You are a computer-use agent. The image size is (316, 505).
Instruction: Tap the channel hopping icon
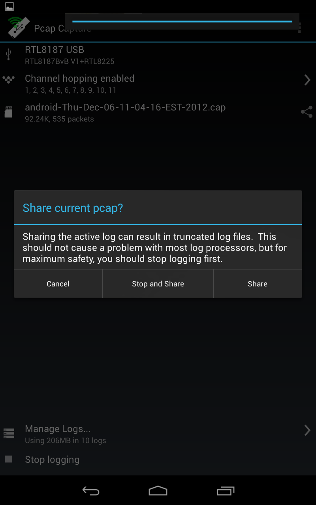(8, 80)
